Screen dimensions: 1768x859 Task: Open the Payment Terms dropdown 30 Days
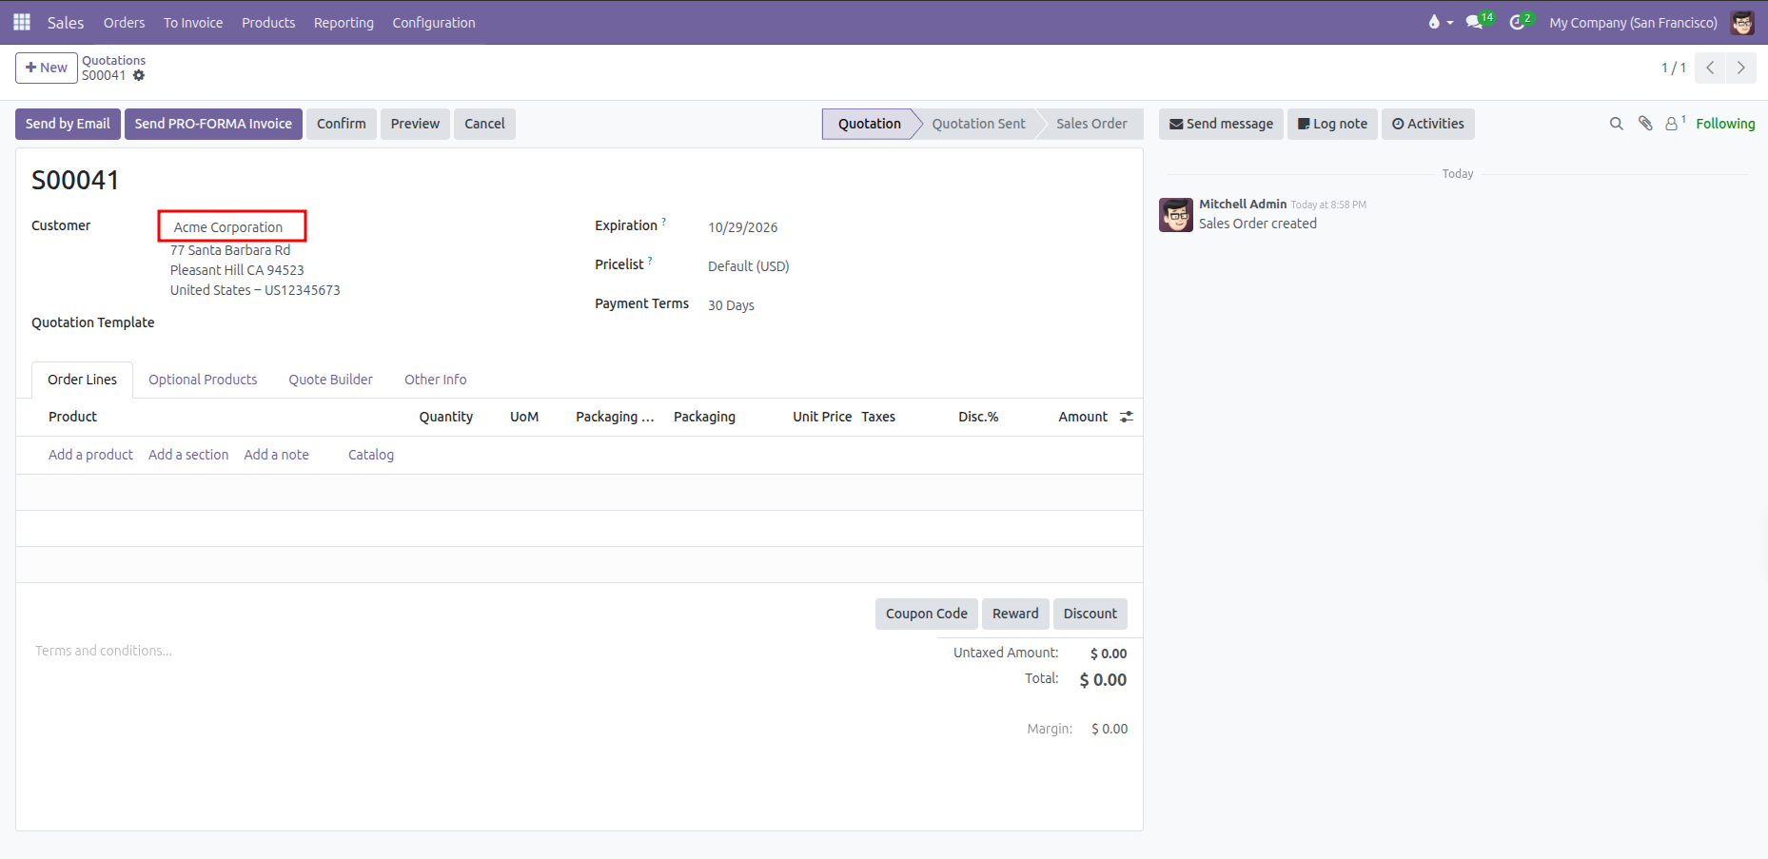click(x=731, y=305)
